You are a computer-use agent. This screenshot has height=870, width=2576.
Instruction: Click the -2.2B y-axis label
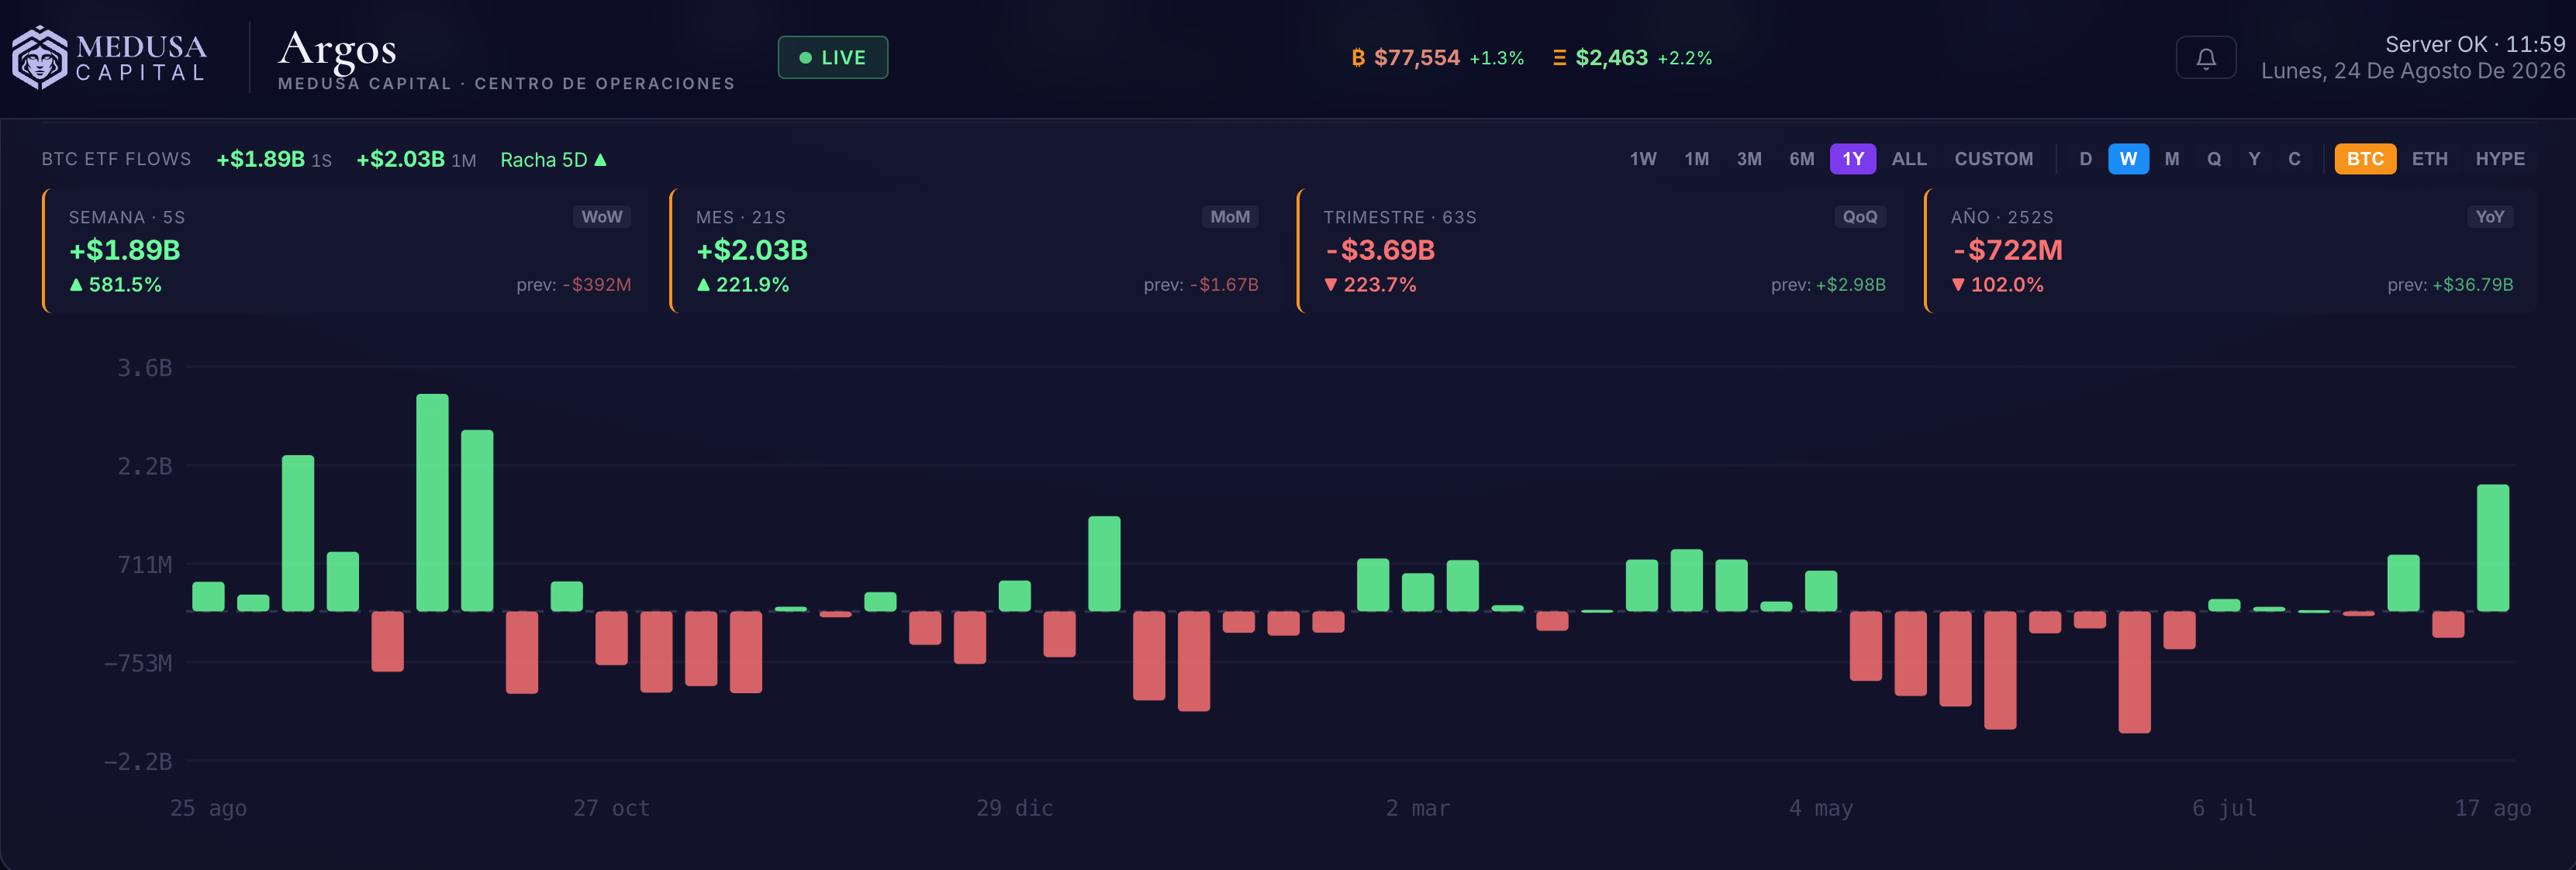[138, 762]
